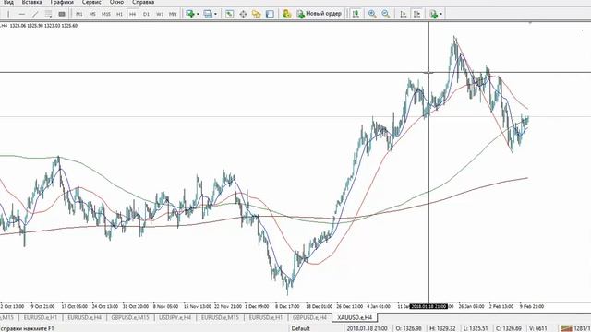Viewport: 591px width, 332px height.
Task: Open the indicators list green plus icon
Action: (434, 14)
